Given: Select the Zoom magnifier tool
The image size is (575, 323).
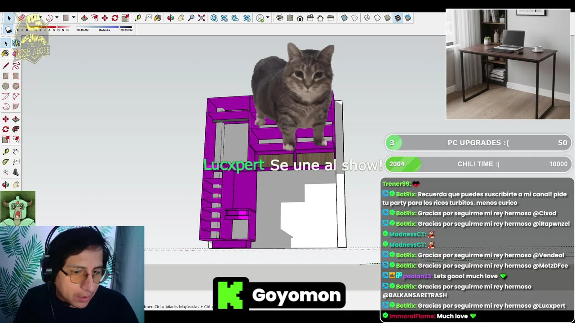Looking at the screenshot, I should click(191, 18).
